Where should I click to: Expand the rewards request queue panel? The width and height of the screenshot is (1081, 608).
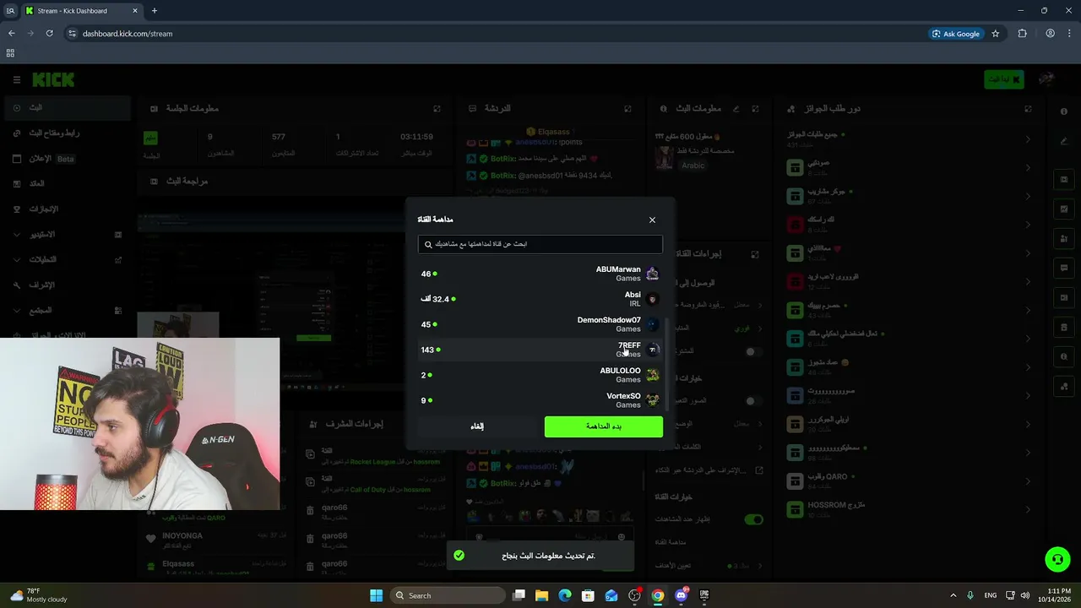point(1028,109)
